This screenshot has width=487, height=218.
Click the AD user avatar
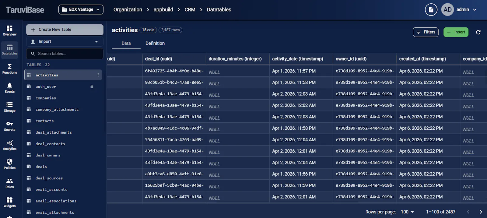click(x=447, y=10)
